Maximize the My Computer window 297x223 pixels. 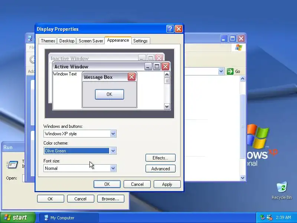click(x=232, y=39)
